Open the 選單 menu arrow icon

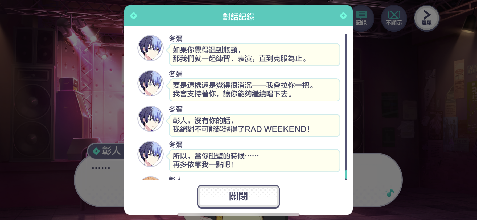click(426, 18)
